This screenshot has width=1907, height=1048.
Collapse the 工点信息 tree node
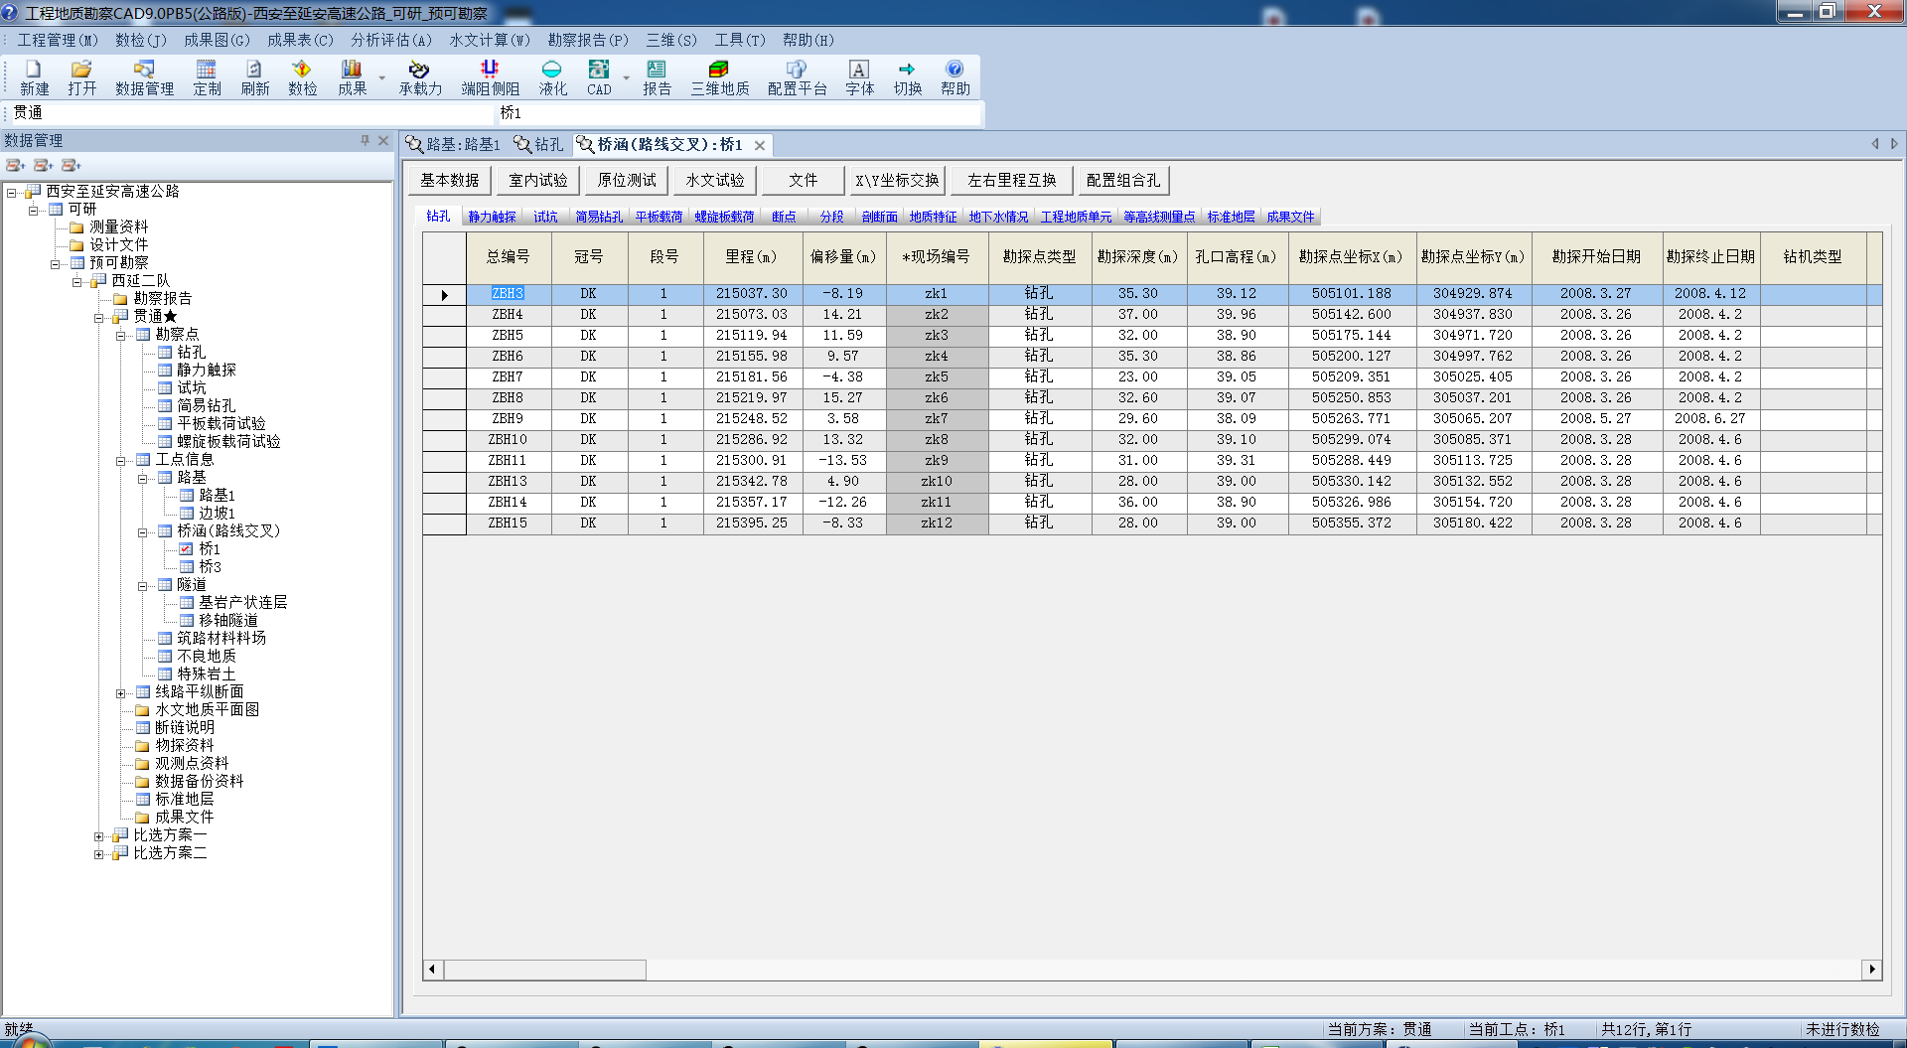pyautogui.click(x=121, y=460)
